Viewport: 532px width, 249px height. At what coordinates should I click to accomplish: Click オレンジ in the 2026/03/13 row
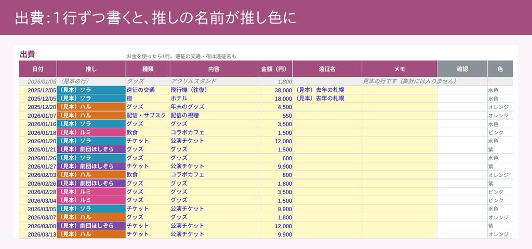pyautogui.click(x=500, y=234)
